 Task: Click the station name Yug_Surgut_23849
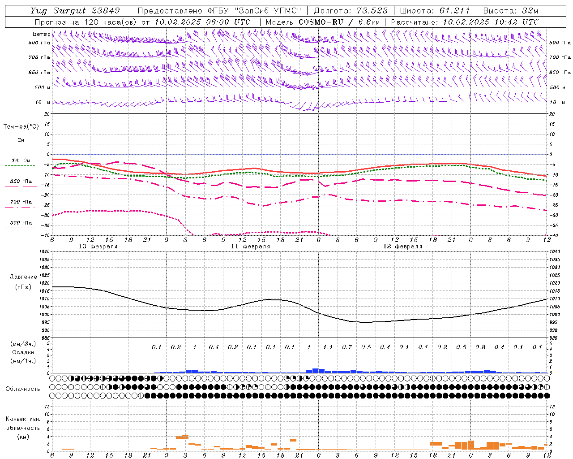(75, 11)
